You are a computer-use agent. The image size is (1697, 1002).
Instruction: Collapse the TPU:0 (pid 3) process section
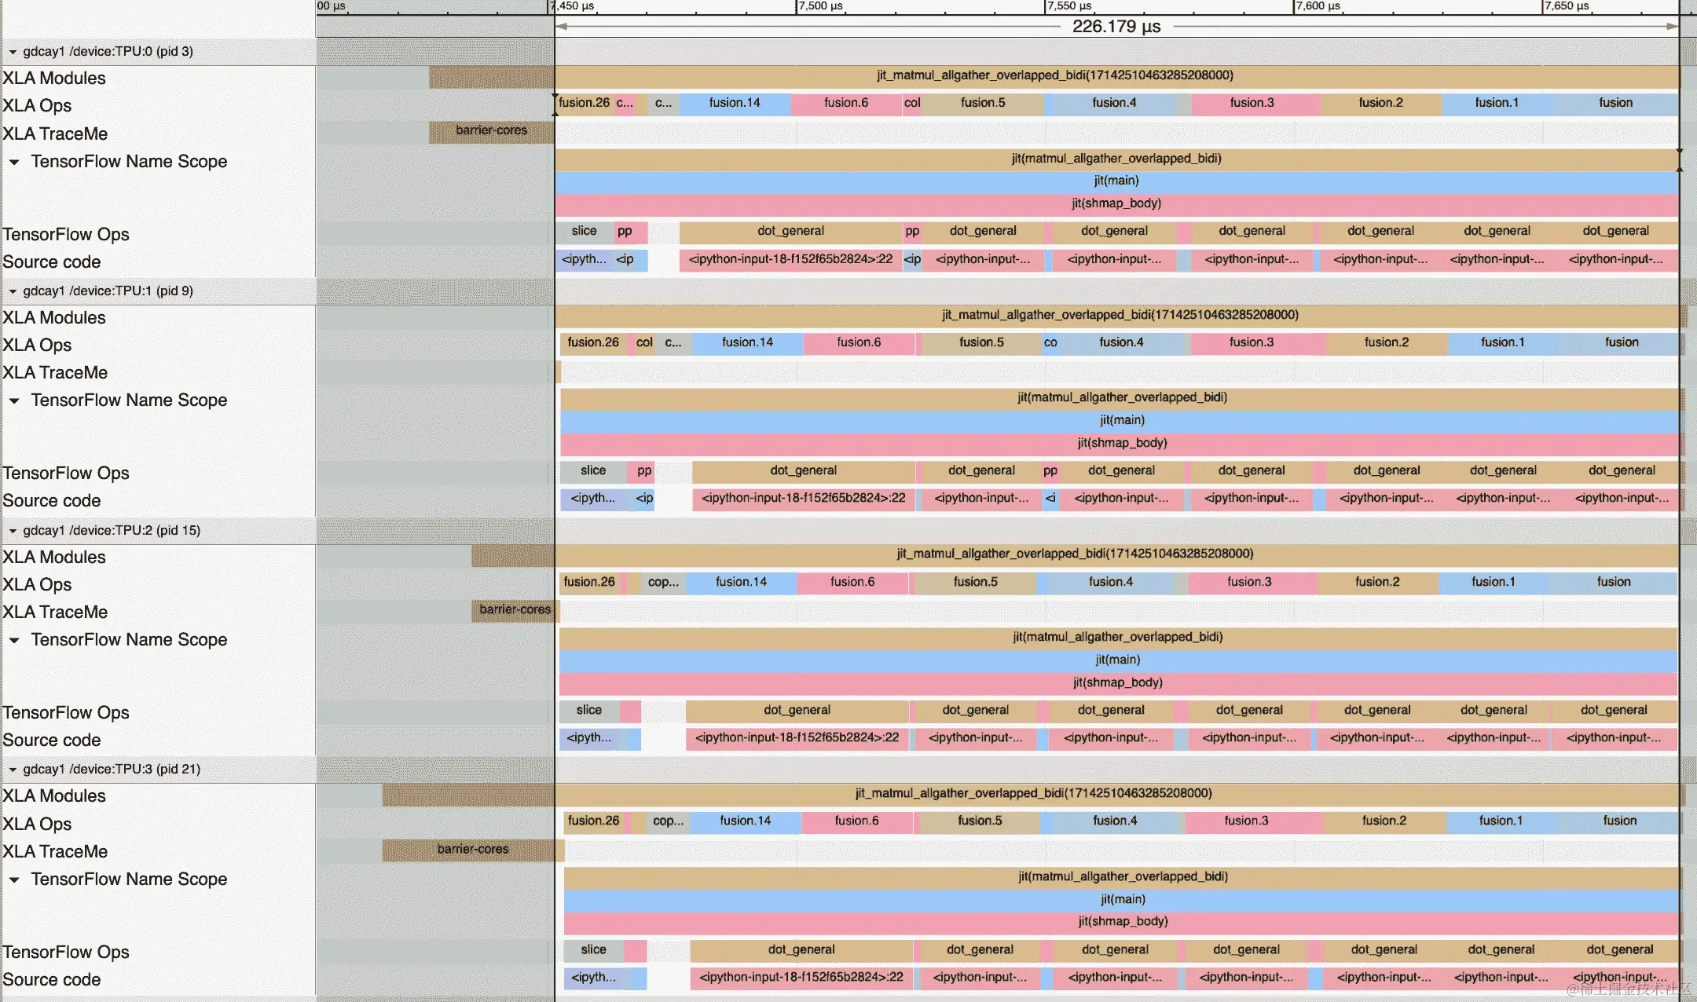[13, 52]
